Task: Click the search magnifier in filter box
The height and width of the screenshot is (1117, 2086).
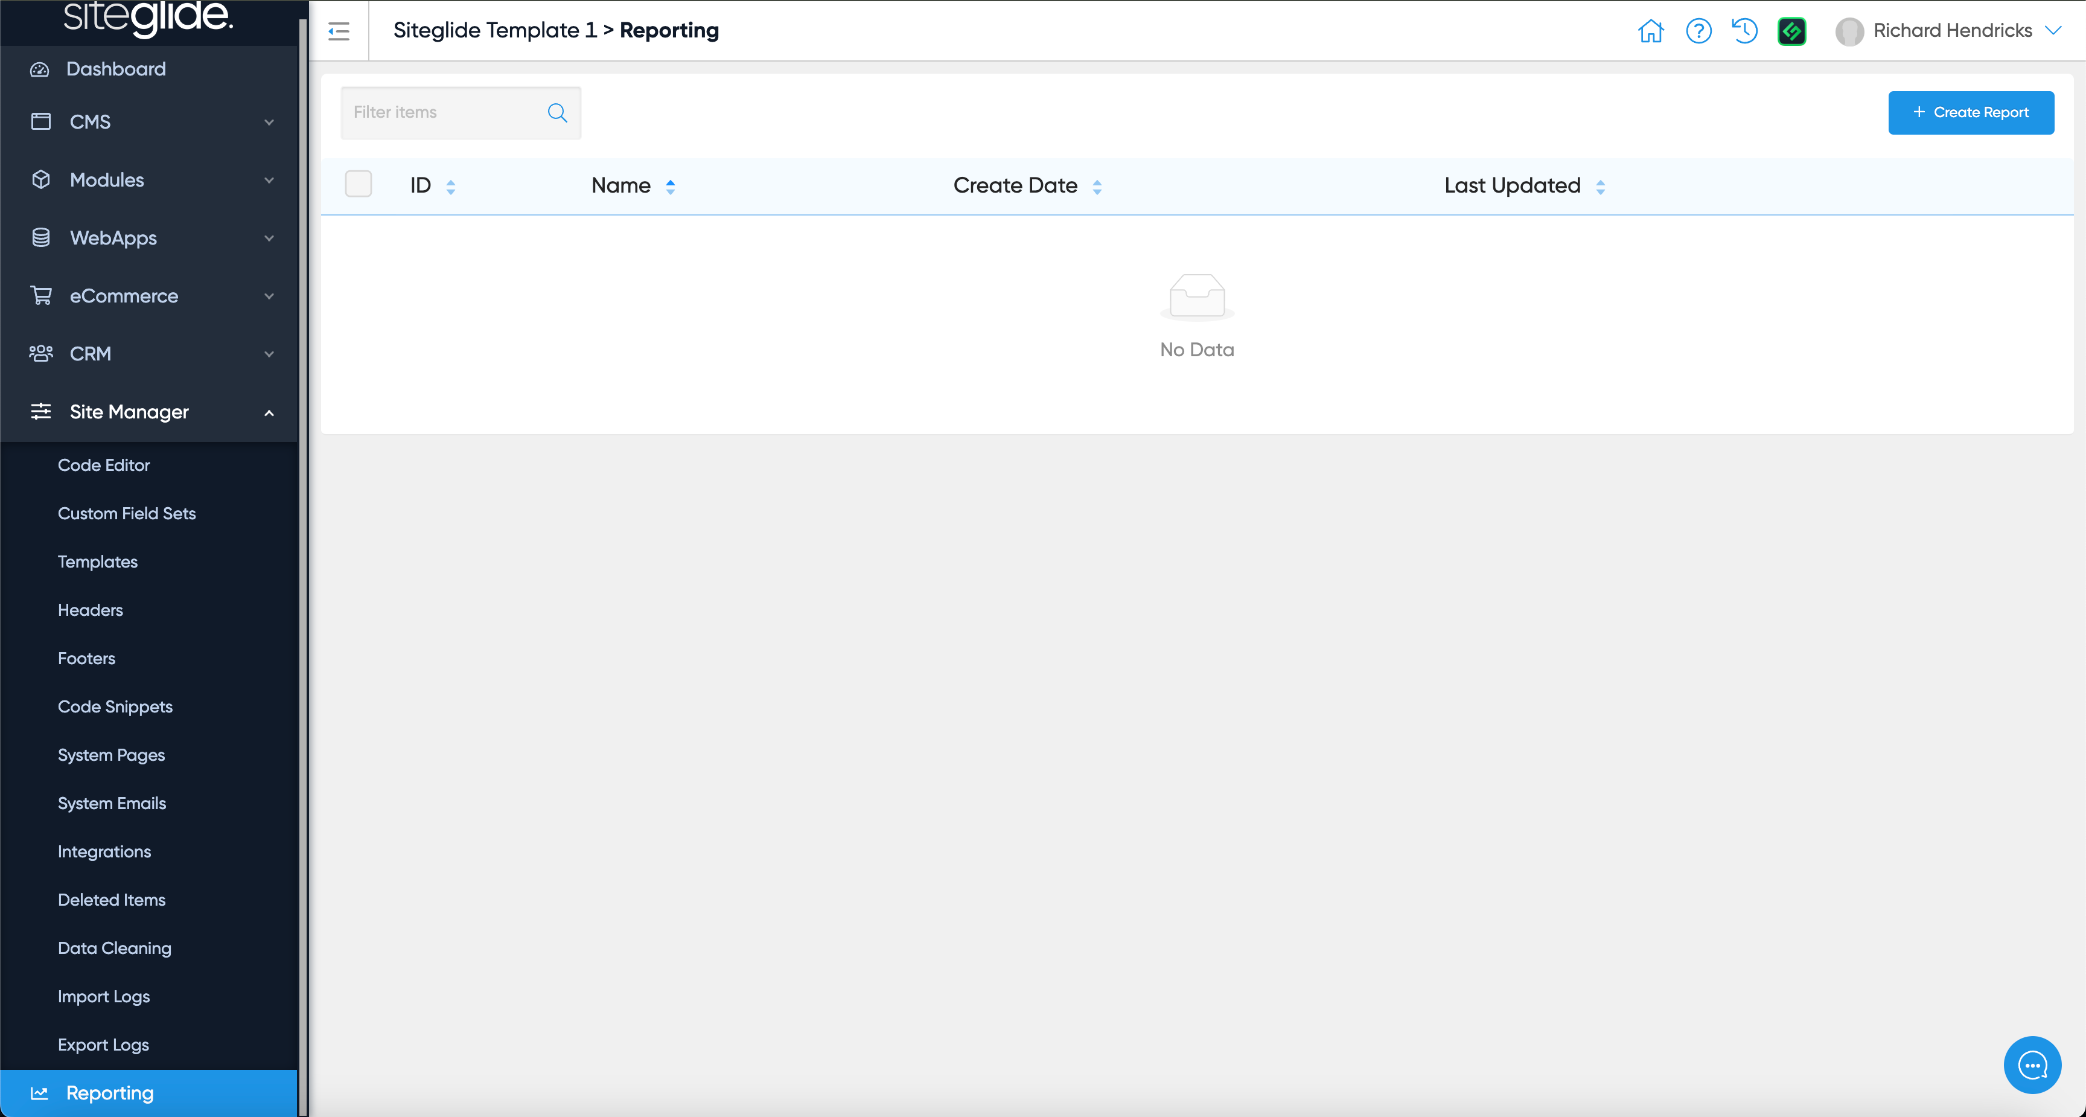Action: point(557,112)
